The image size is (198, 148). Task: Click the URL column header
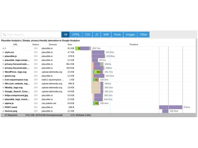pos(15,45)
